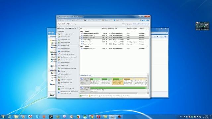Select the Зарезервировано системой volume row
The height and width of the screenshot is (119, 212).
[114, 33]
